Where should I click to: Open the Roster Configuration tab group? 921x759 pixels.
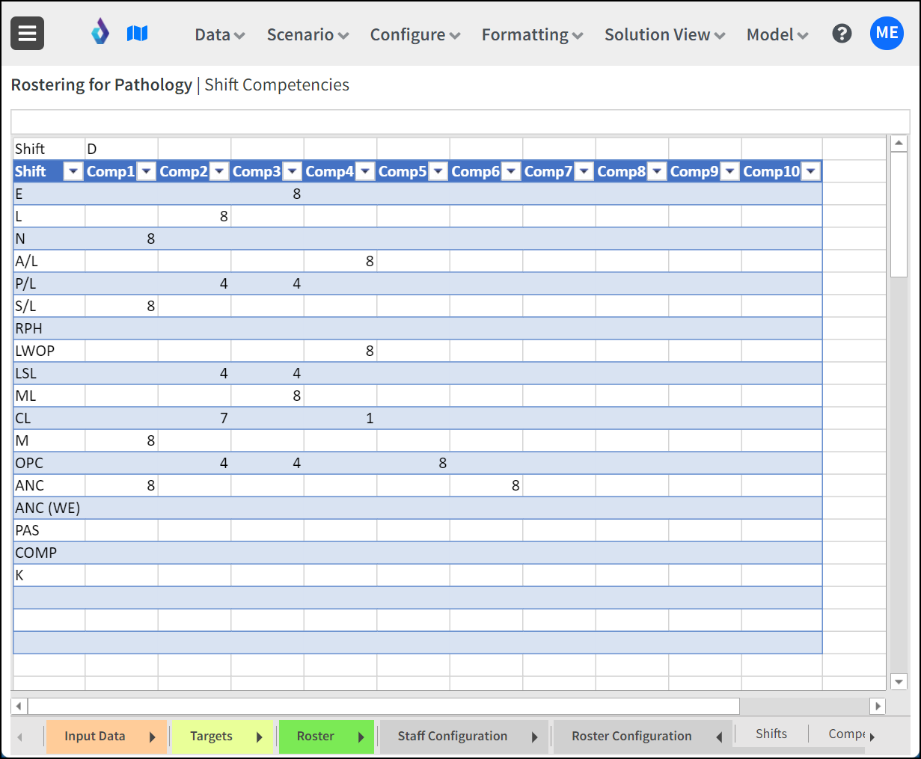(x=631, y=737)
